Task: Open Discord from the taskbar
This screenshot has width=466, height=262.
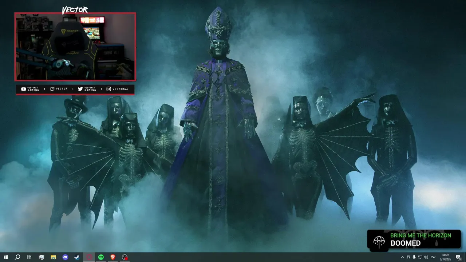Action: 65,257
